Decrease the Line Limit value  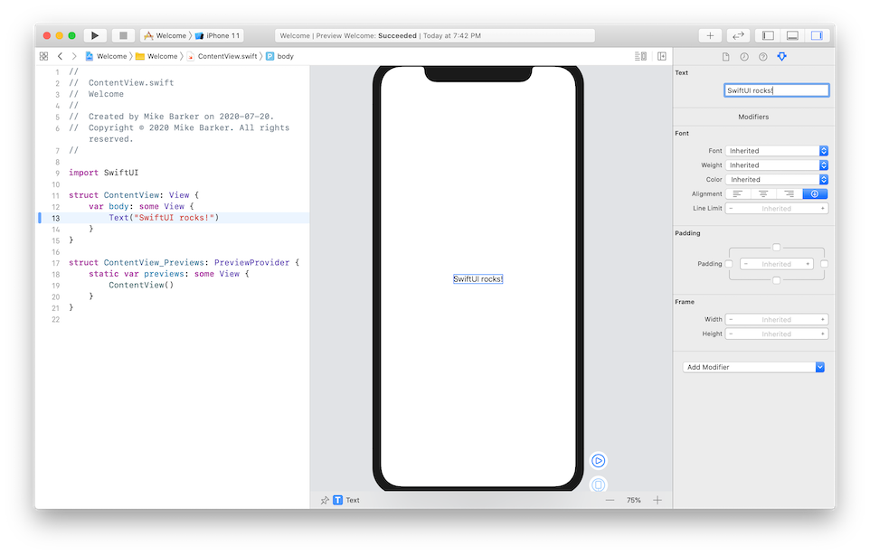[x=732, y=209]
